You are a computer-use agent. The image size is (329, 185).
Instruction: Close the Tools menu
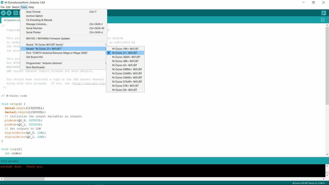point(24,7)
